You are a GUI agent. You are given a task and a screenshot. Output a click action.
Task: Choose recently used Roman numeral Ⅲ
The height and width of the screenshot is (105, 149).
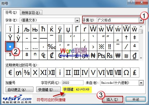[x=76, y=72]
